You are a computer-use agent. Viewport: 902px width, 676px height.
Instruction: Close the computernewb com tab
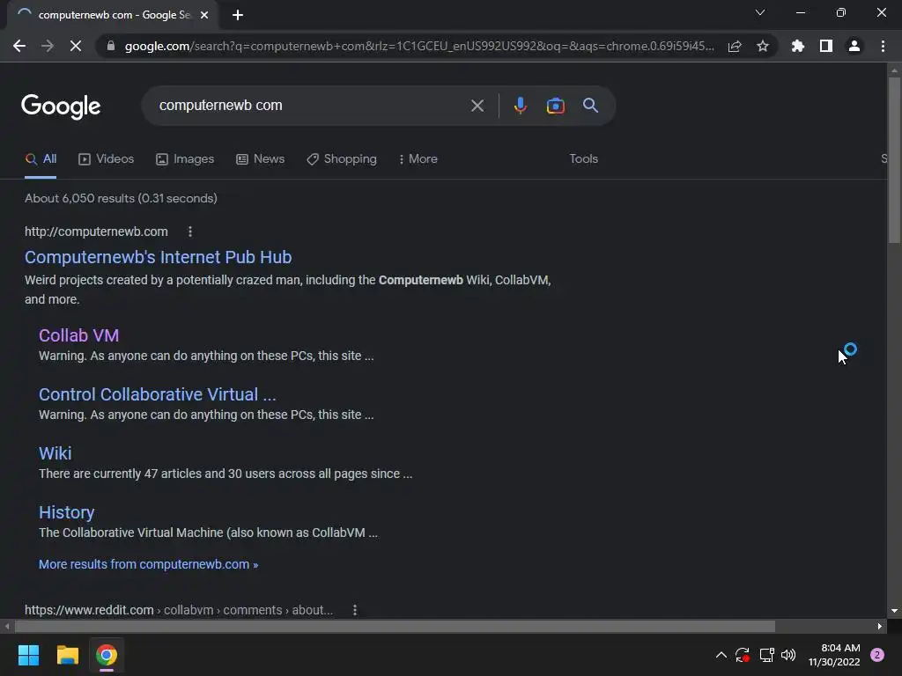pyautogui.click(x=204, y=15)
